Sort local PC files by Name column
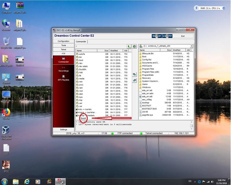This screenshot has height=185, width=231. point(149,50)
